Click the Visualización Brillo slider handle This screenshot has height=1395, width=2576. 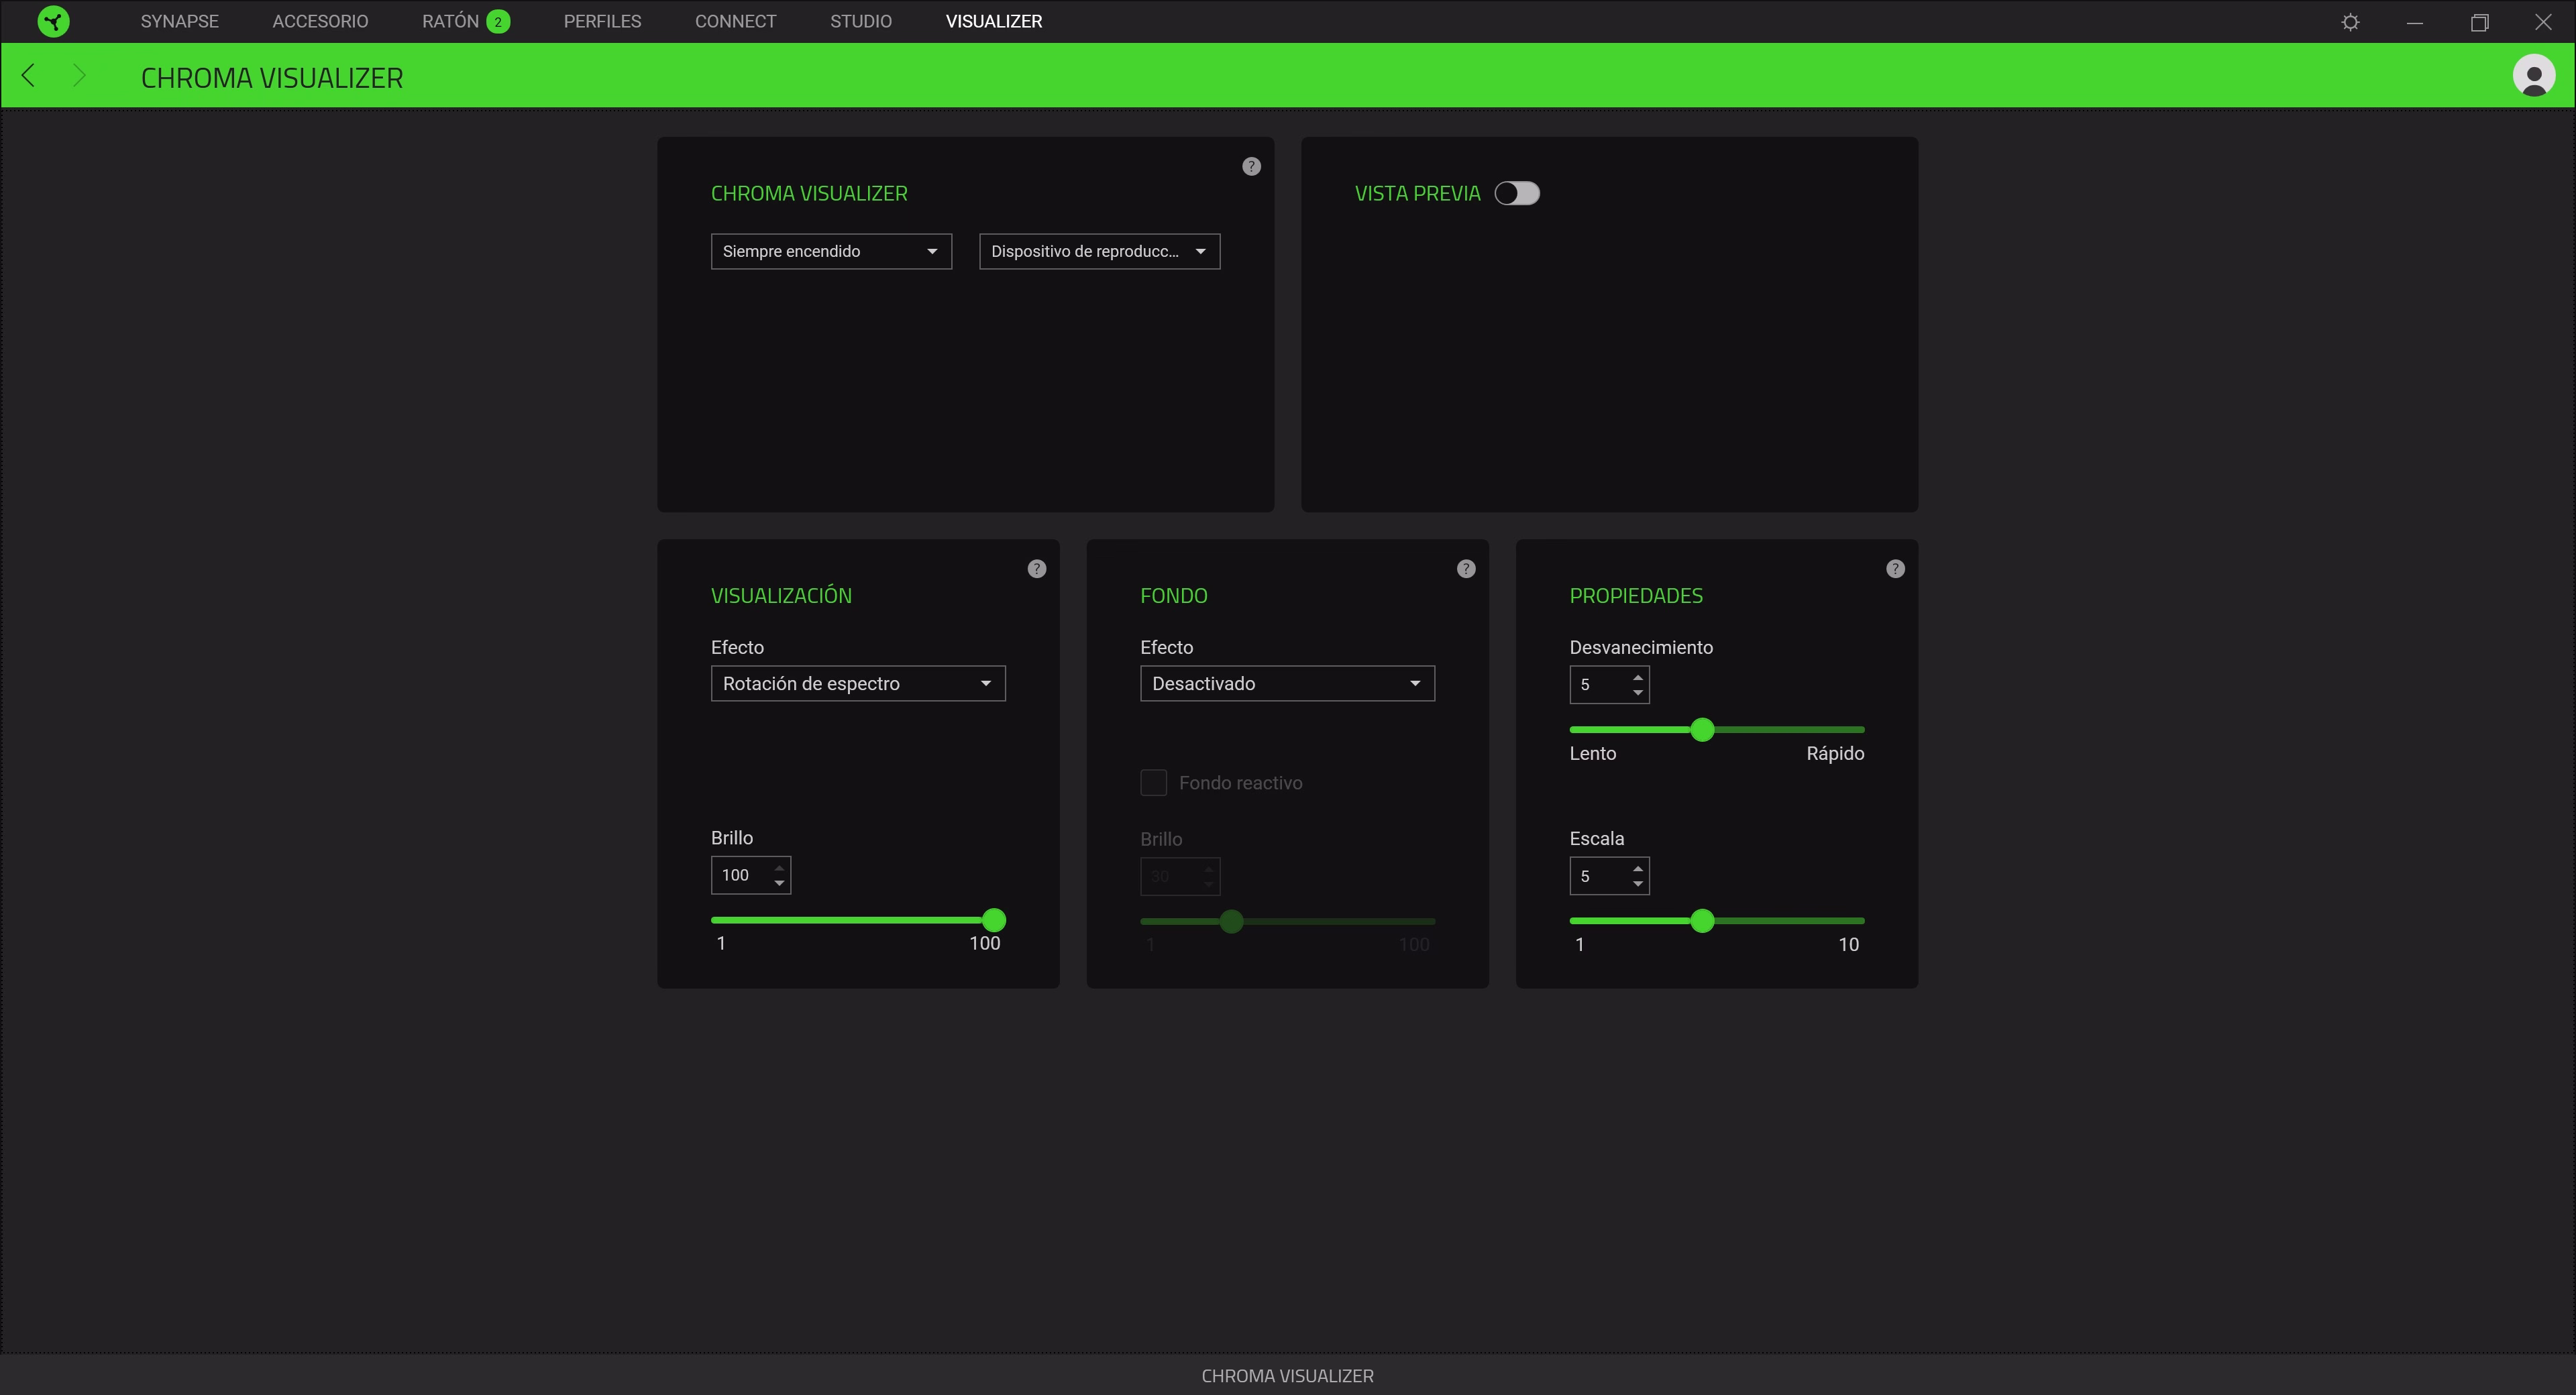coord(993,920)
